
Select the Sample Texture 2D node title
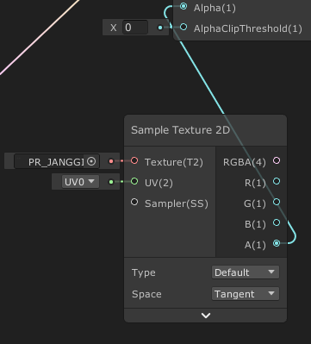180,130
